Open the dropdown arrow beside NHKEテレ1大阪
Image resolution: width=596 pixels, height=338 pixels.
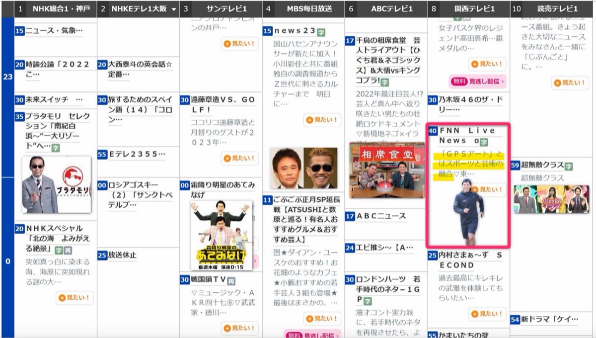point(174,9)
